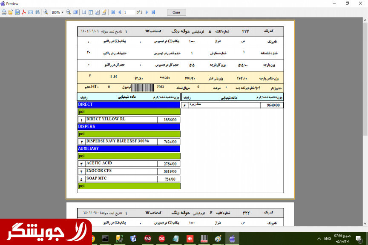
Task: Open a report file with folder icon
Action: click(11, 12)
